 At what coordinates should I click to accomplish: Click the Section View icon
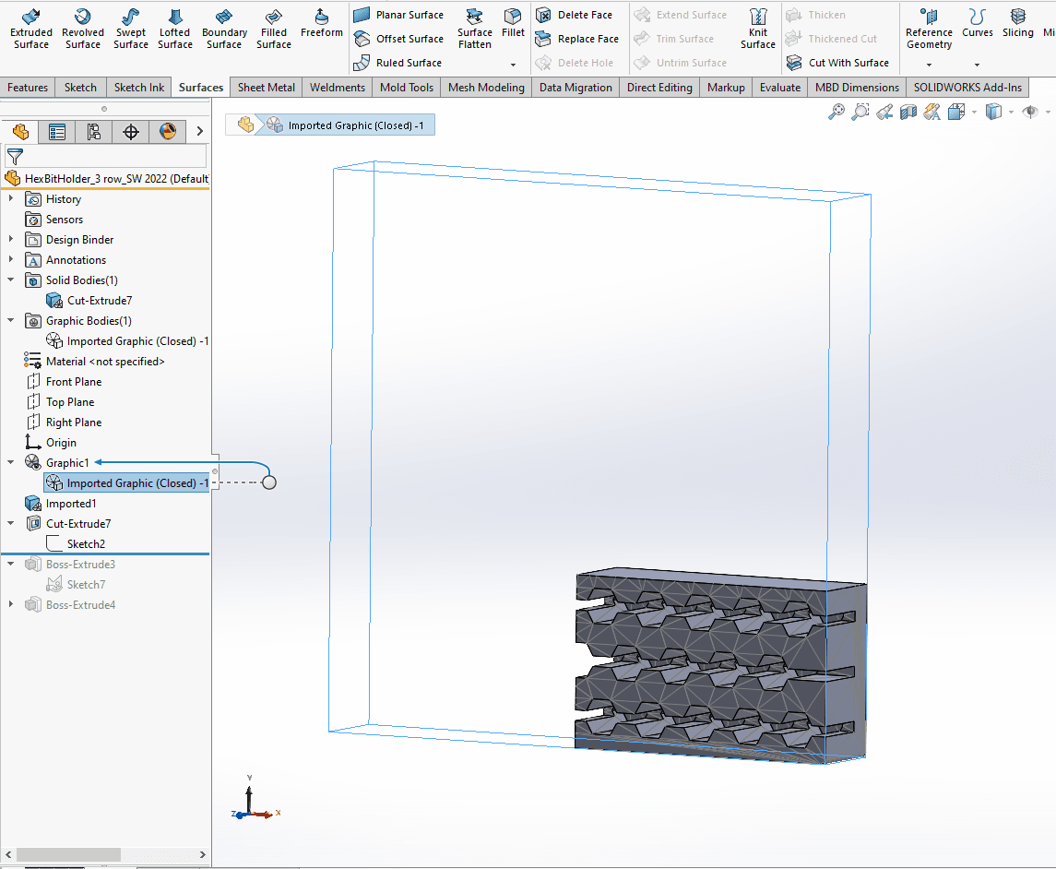pos(908,112)
